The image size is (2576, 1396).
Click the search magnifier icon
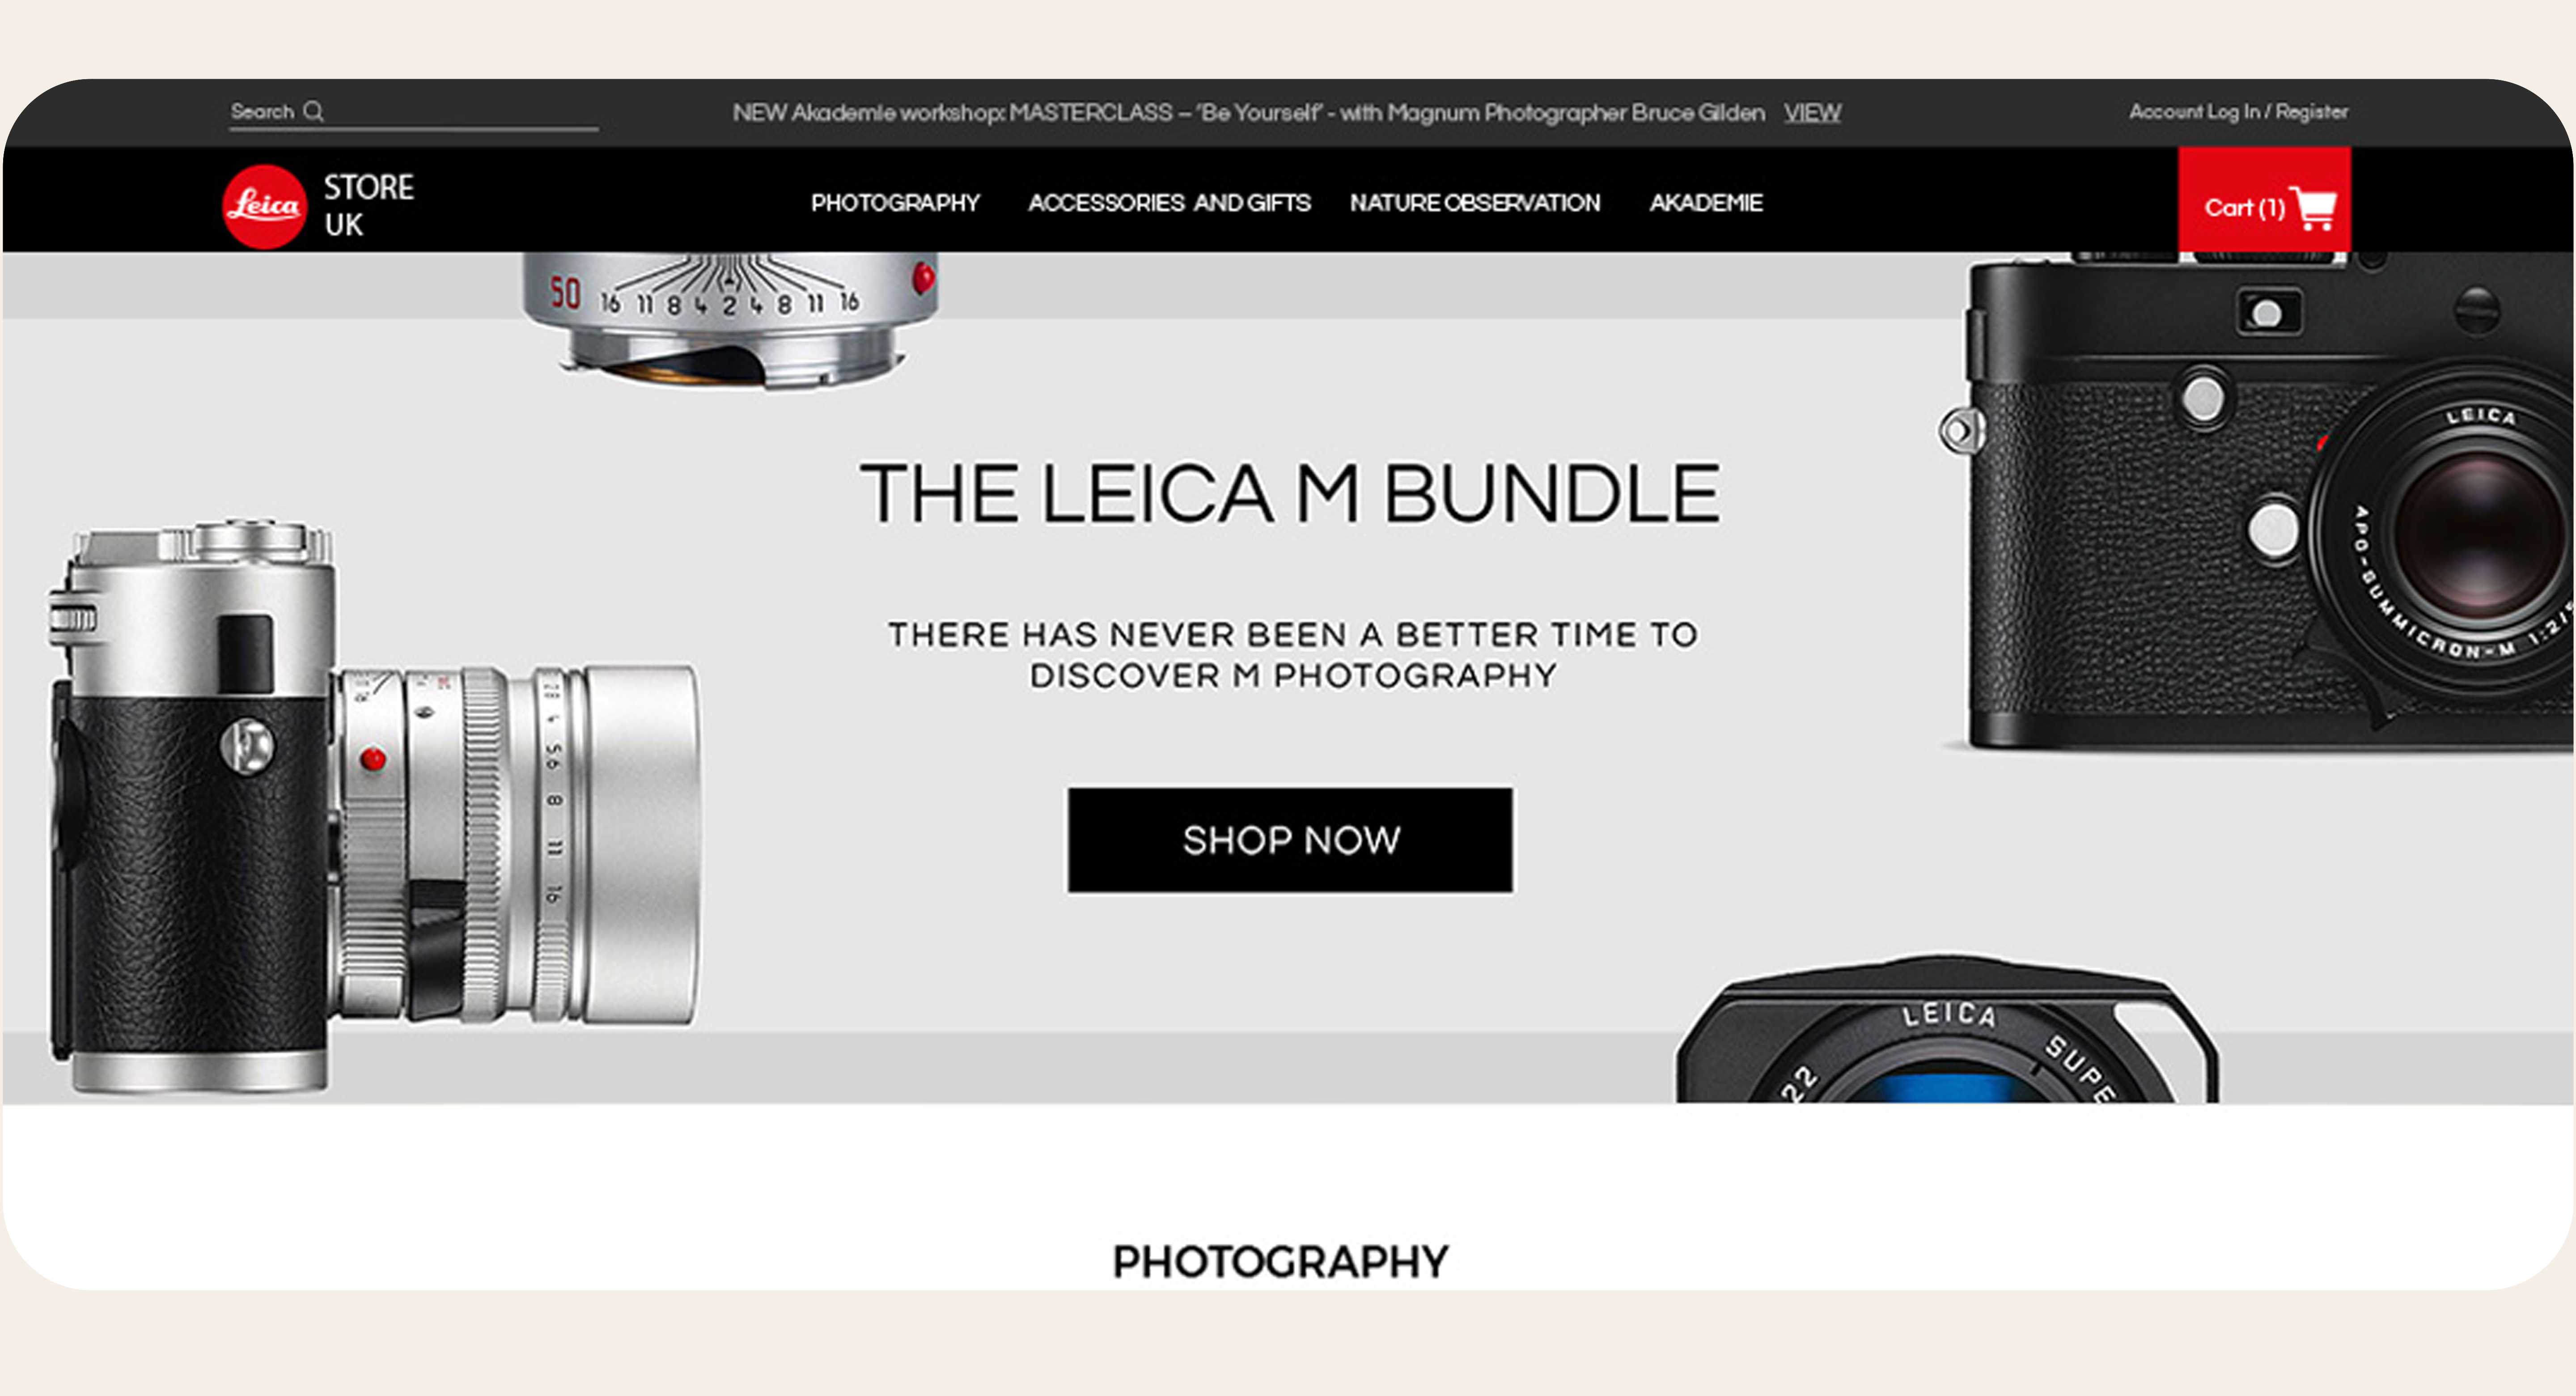(313, 111)
